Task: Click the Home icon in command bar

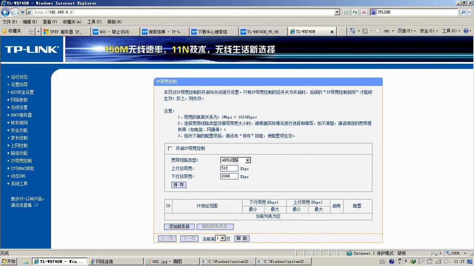Action: pos(352,31)
